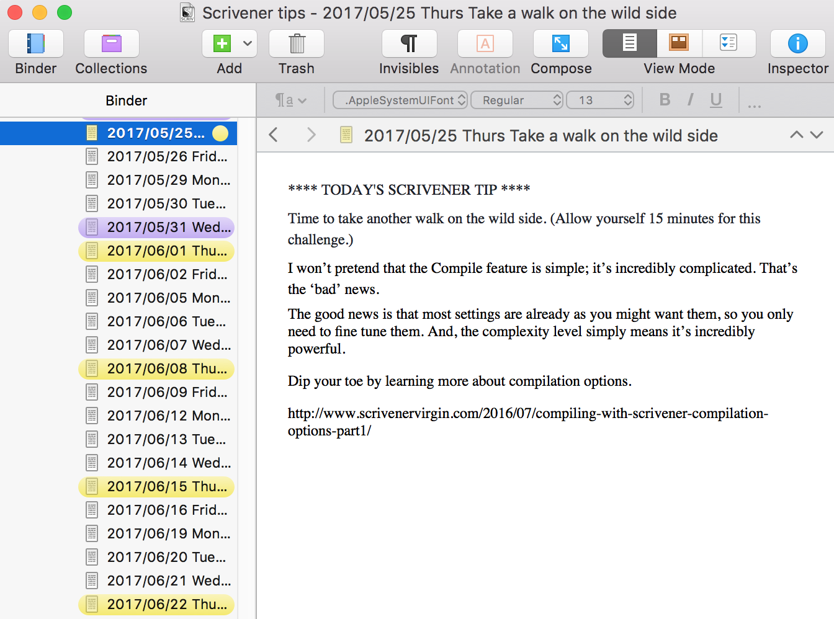Select the 2017/05/26 Frid... document
The height and width of the screenshot is (619, 834).
click(156, 156)
